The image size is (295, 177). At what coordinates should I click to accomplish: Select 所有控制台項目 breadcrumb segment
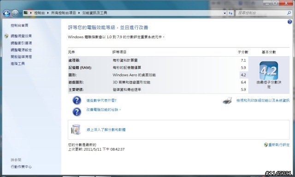point(64,13)
